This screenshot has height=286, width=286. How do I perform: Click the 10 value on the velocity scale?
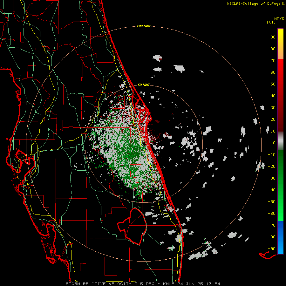(x=273, y=131)
